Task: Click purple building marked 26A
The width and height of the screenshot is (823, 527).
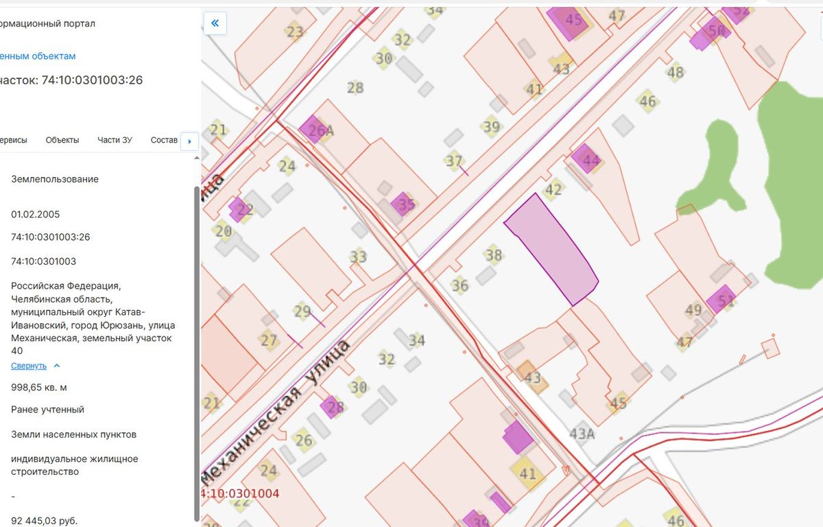Action: point(313,129)
